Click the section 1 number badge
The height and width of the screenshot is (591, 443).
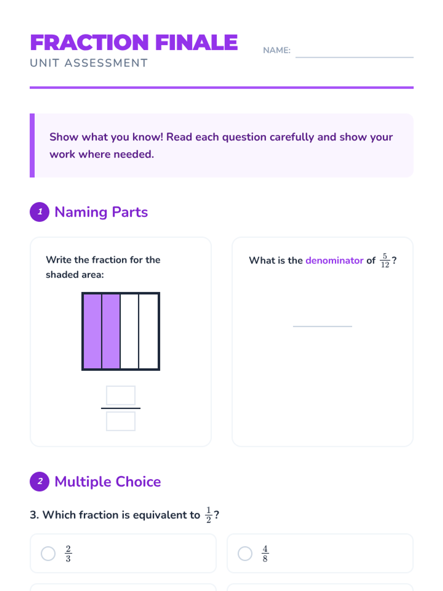pos(40,212)
